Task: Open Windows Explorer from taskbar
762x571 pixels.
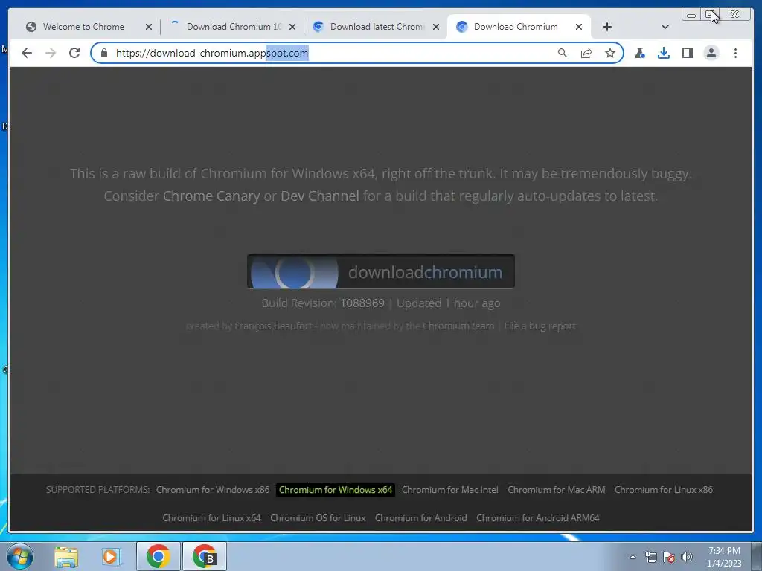Action: 66,556
